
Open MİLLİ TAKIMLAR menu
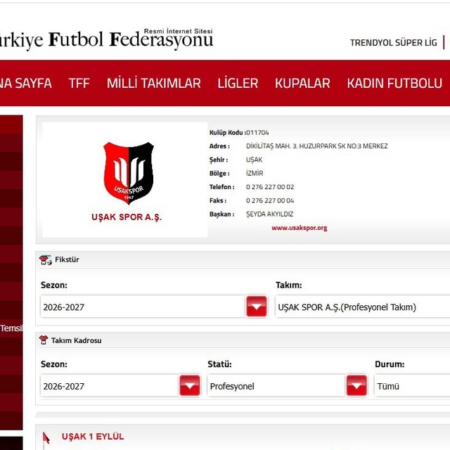coord(154,83)
